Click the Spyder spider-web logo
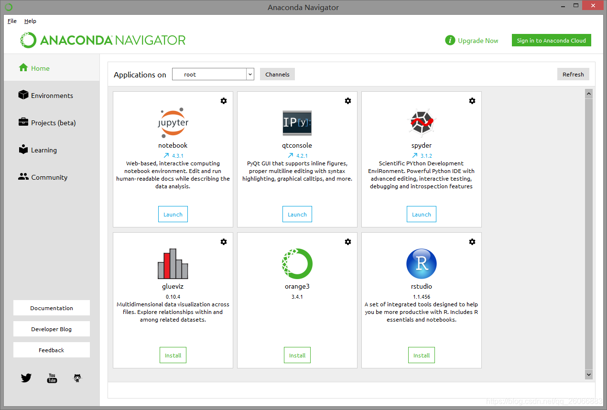The image size is (607, 410). click(422, 123)
